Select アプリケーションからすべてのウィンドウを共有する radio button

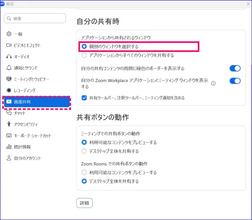click(84, 55)
